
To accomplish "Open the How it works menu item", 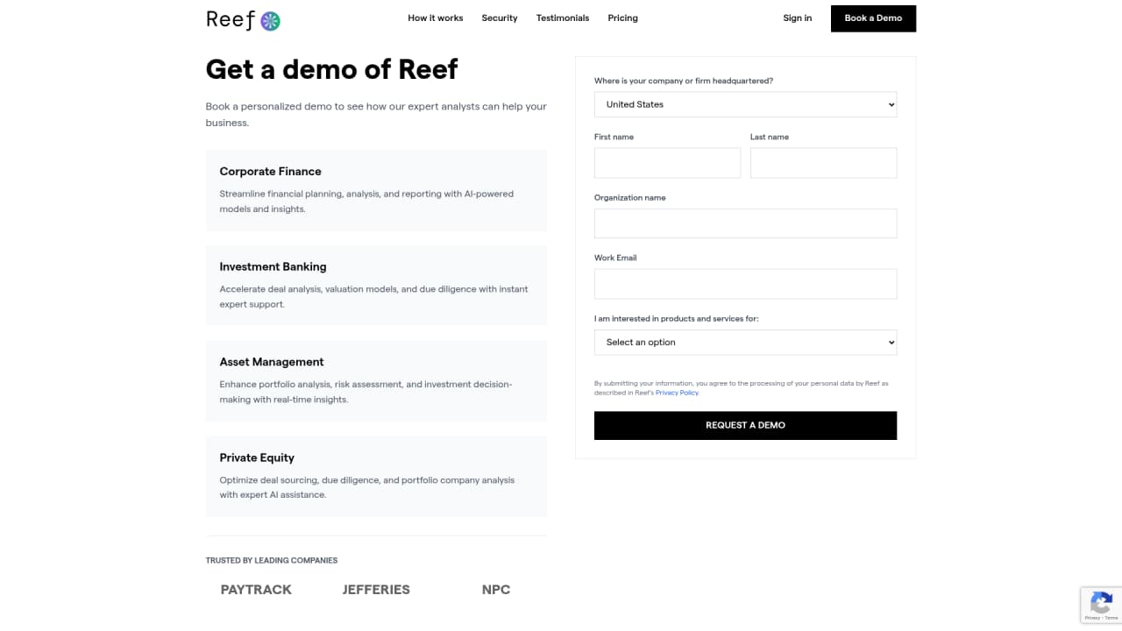I will point(436,18).
